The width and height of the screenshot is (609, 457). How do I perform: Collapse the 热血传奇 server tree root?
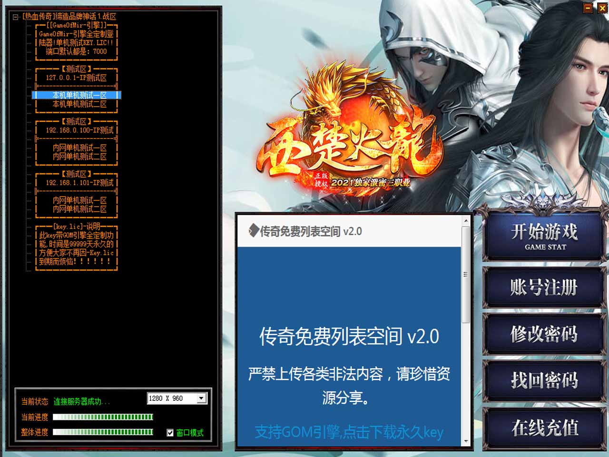[x=15, y=17]
